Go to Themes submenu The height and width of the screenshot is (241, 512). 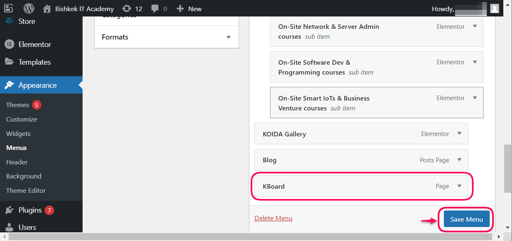(18, 105)
